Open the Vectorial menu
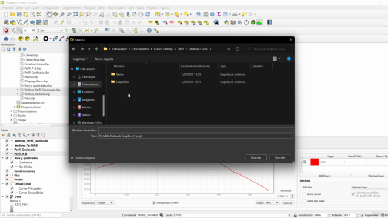The height and width of the screenshot is (218, 388). [89, 8]
